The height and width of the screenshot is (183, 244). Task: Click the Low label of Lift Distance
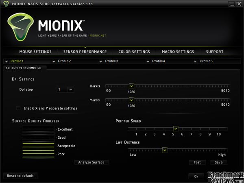[x=133, y=155]
